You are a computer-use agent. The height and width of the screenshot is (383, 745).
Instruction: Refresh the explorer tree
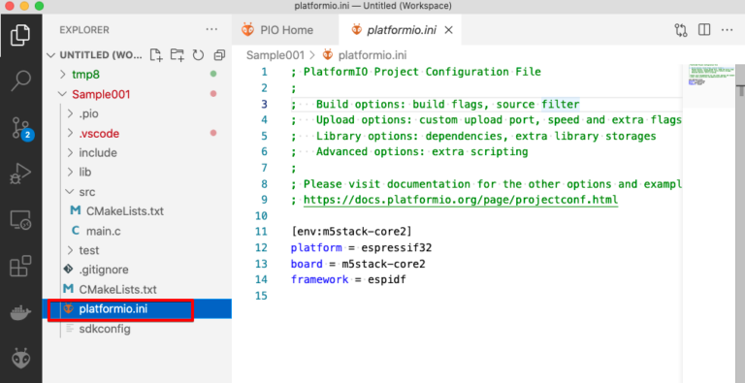[x=198, y=55]
